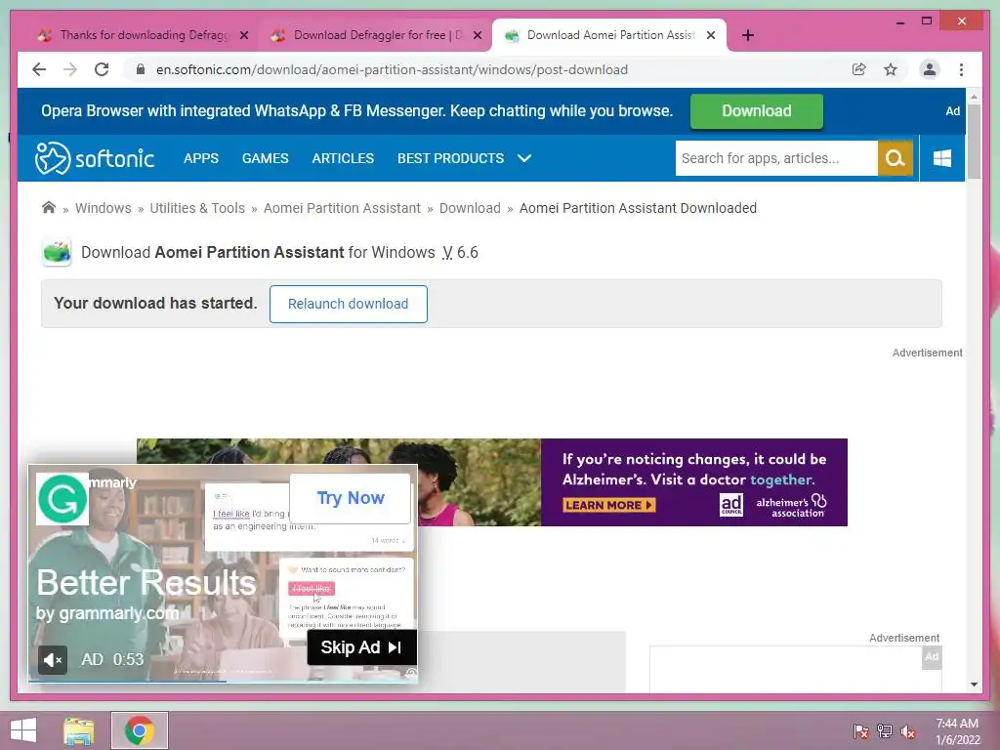Open File Explorer from taskbar
Screen dimensions: 1000x750
click(78, 730)
